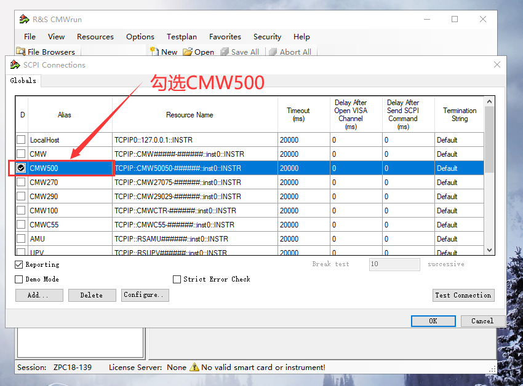
Task: Click the Test Connection button
Action: click(463, 295)
